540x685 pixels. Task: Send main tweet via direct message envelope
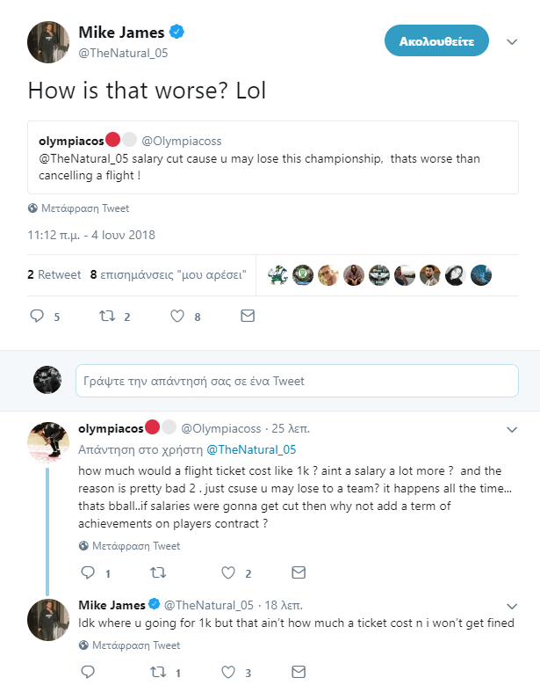point(248,316)
